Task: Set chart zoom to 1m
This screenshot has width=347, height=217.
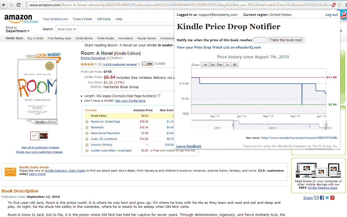Action: click(204, 65)
